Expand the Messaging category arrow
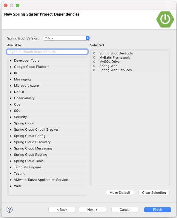177x218 pixels. (x=10, y=79)
